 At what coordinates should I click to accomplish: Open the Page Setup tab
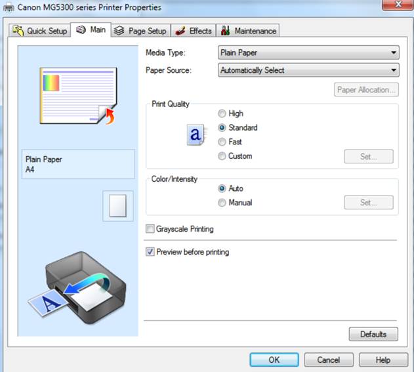coord(140,31)
